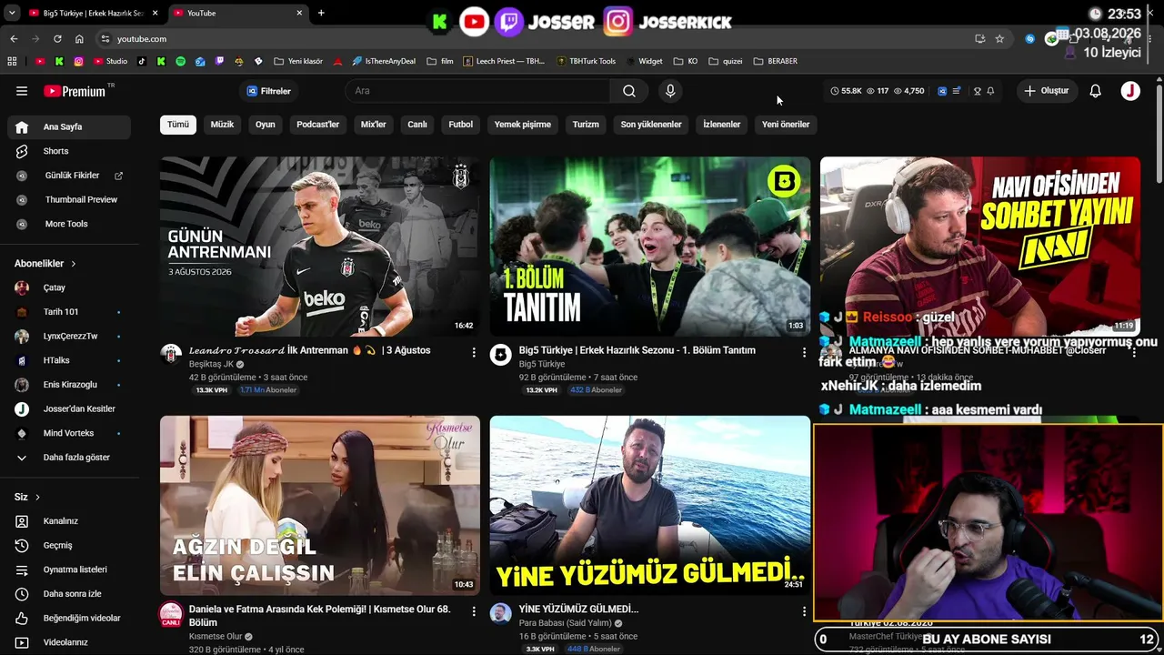The width and height of the screenshot is (1164, 655).
Task: Select the Yemek pişirme filter chip
Action: pos(523,125)
